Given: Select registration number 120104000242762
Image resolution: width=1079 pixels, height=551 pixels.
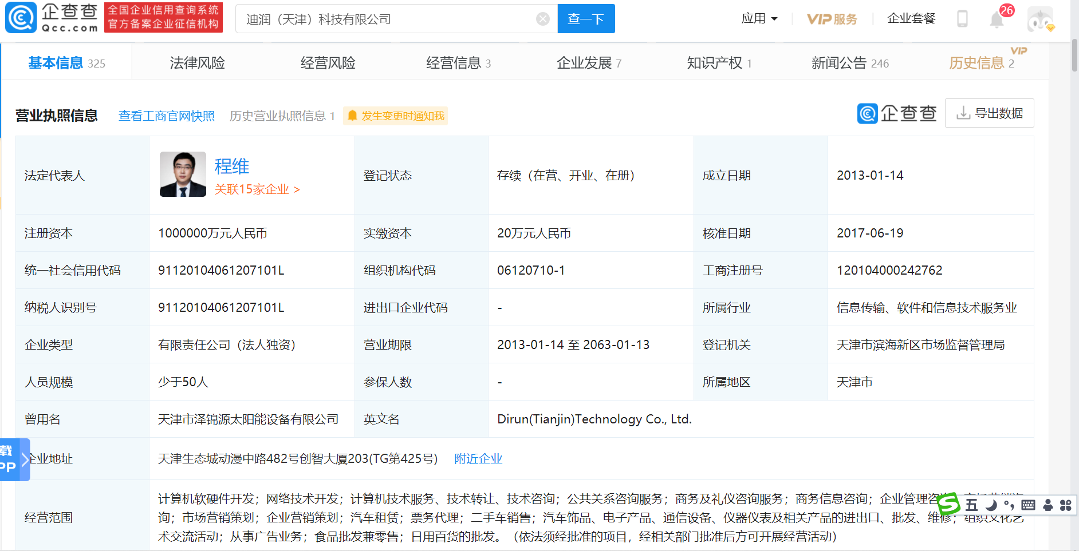Looking at the screenshot, I should click(x=889, y=271).
